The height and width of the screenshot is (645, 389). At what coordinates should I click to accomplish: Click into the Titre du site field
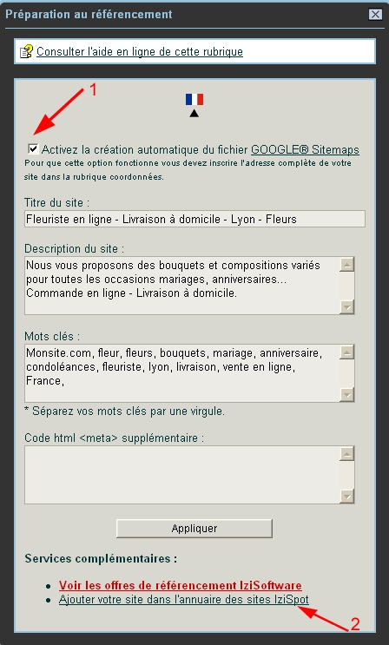(194, 219)
